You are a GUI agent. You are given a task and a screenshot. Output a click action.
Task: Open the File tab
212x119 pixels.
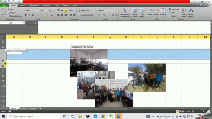tap(4, 5)
